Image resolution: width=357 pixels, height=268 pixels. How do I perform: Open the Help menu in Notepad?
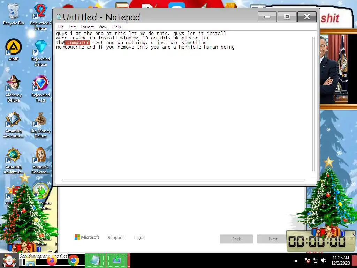click(x=116, y=27)
